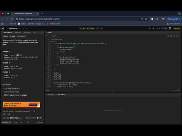Close the Permutations LeetCode browser tab
Screen dimensions: 182x136
coord(37,14)
